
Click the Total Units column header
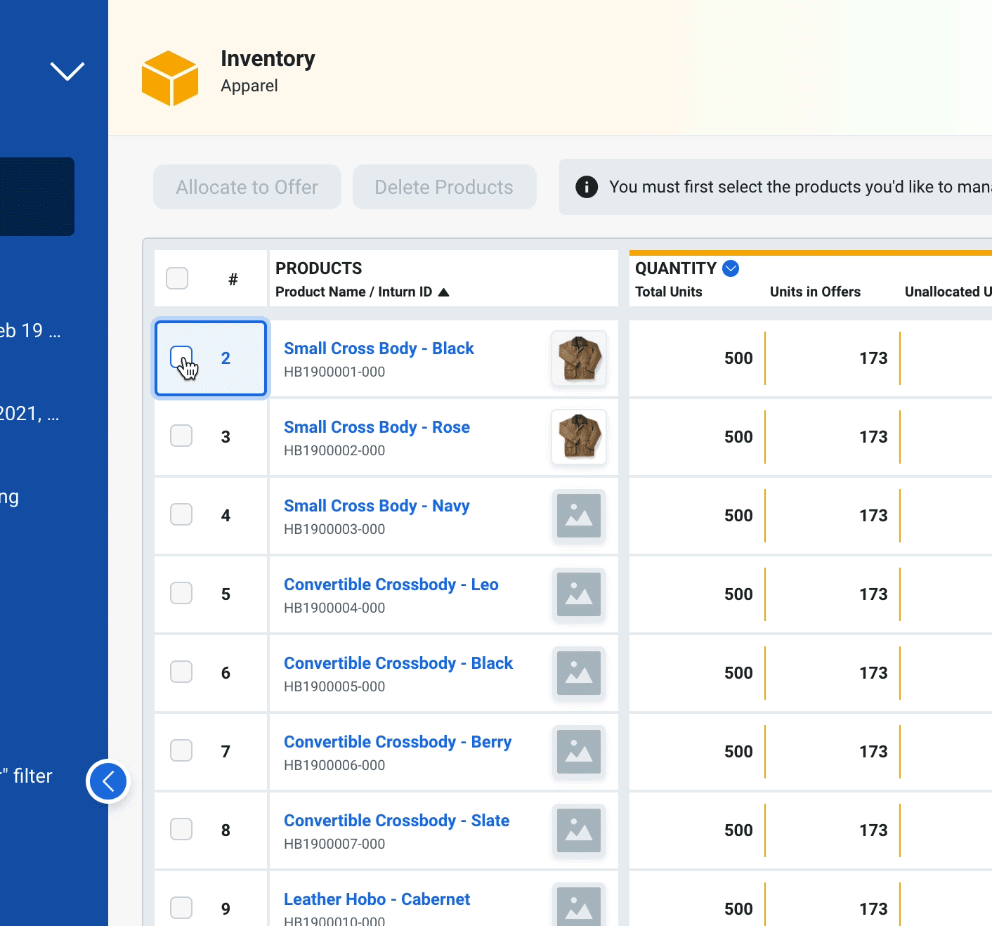(x=669, y=292)
